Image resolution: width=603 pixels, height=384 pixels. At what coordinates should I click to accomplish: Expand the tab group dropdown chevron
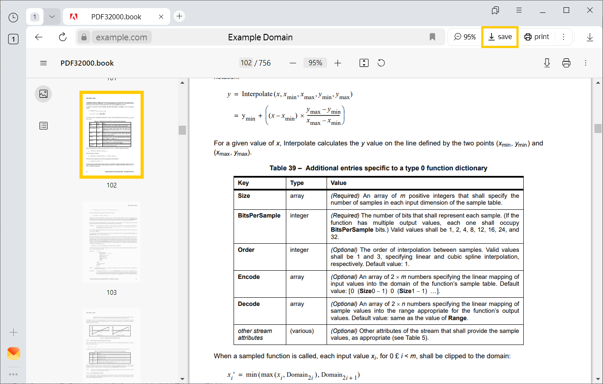pyautogui.click(x=52, y=17)
